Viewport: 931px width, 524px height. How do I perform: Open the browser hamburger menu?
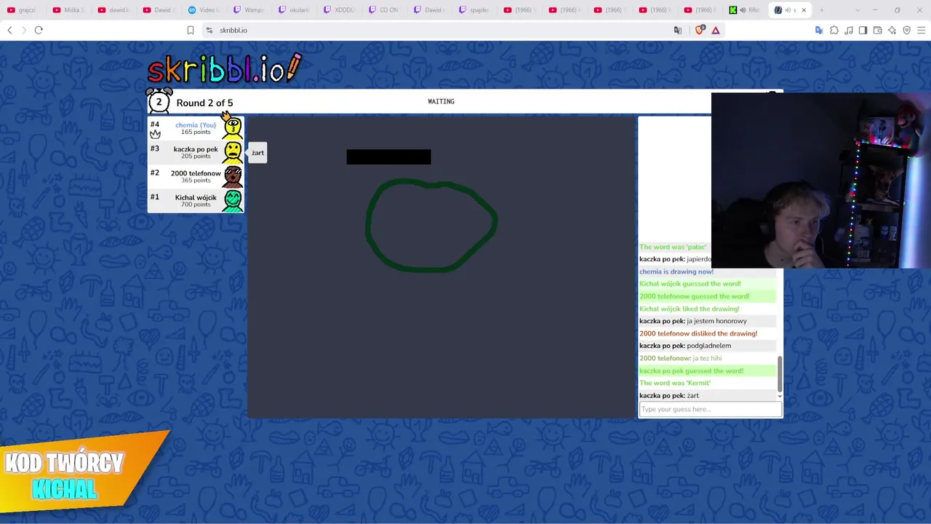pyautogui.click(x=922, y=30)
